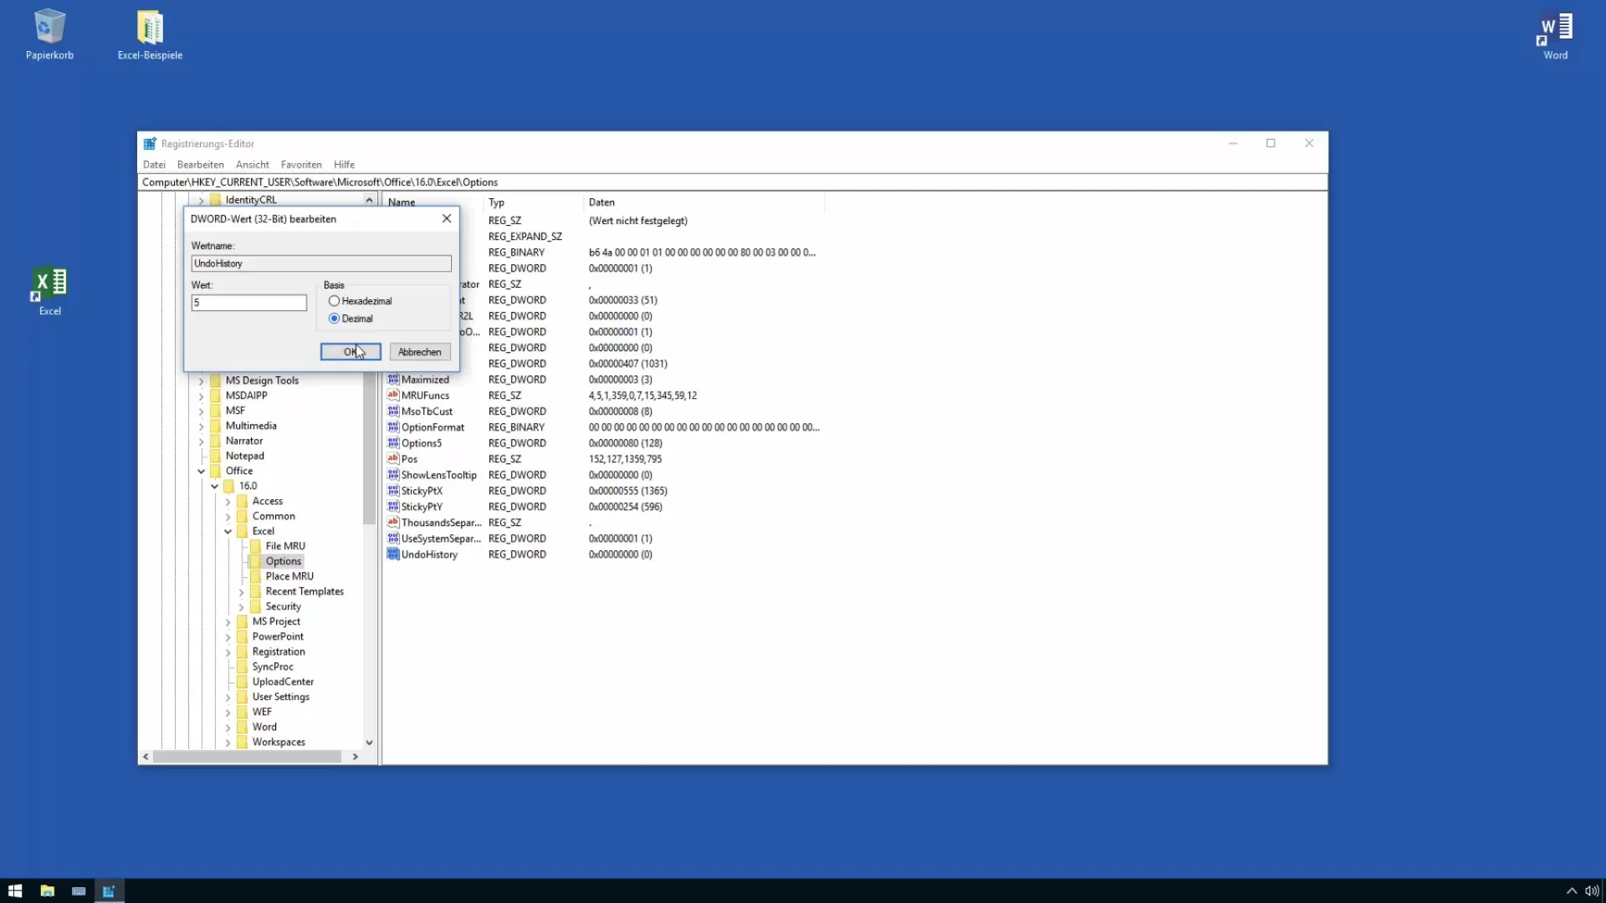Expand the Office tree node
The height and width of the screenshot is (903, 1606).
click(201, 471)
